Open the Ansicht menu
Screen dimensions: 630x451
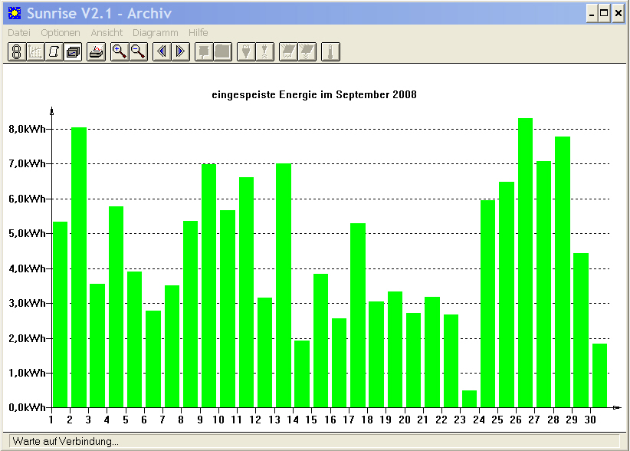[x=107, y=32]
